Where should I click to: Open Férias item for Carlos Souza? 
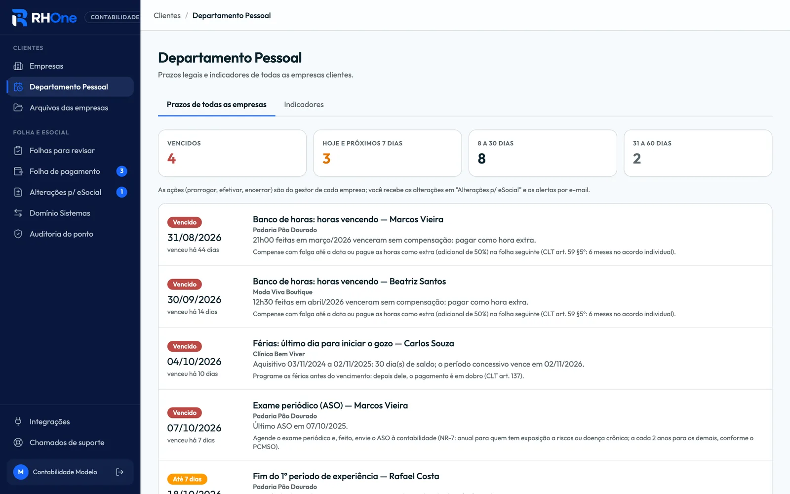click(465, 359)
